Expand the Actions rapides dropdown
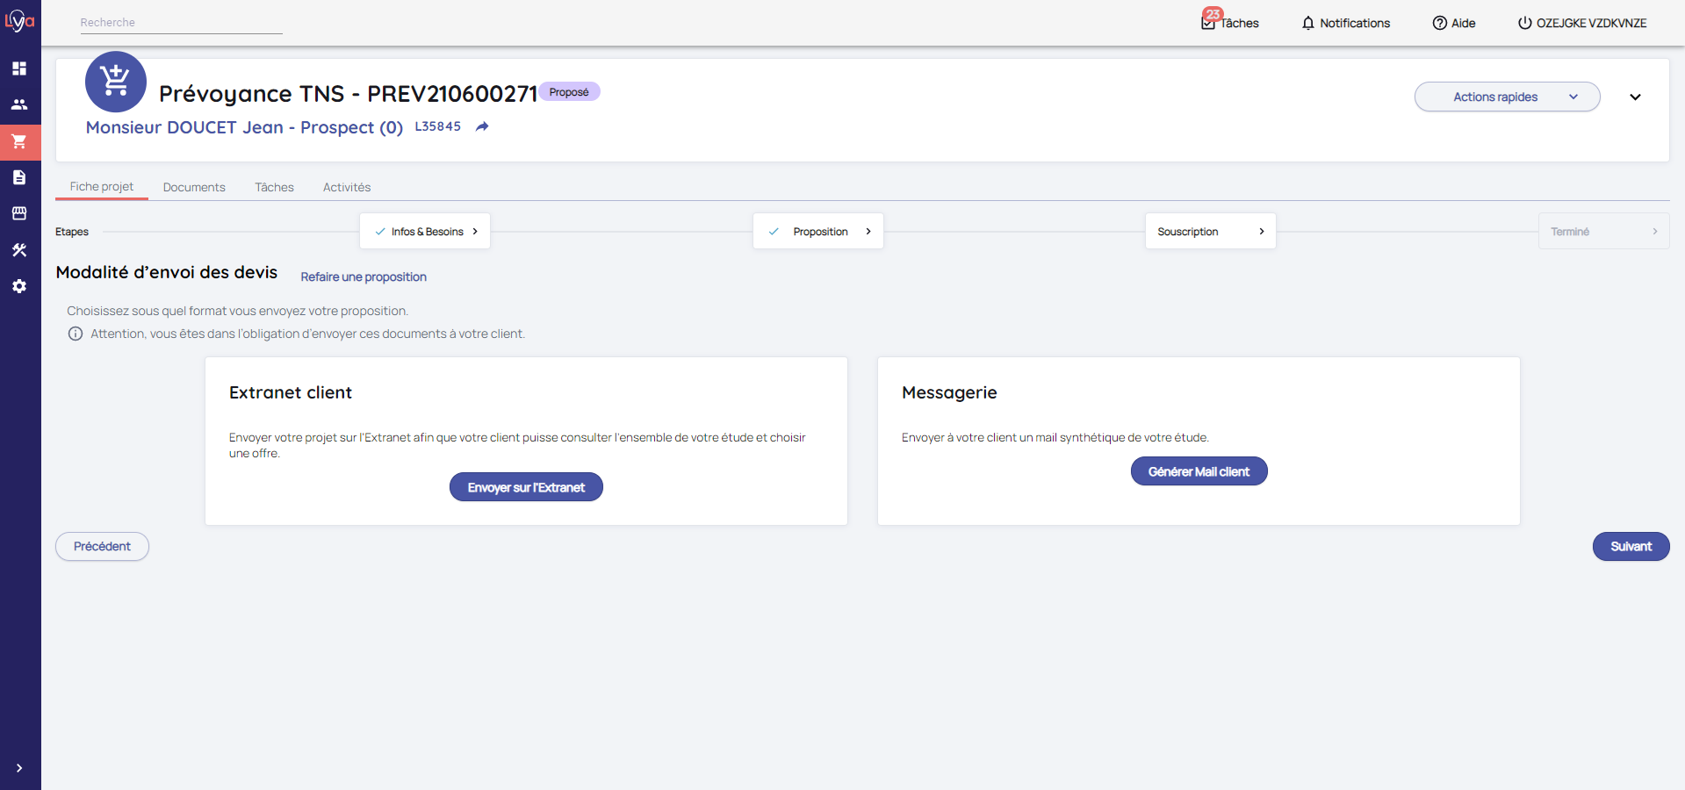The height and width of the screenshot is (790, 1685). tap(1507, 97)
